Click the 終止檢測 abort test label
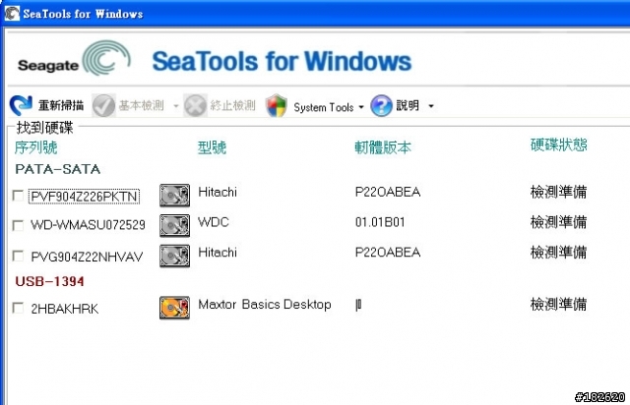This screenshot has height=405, width=630. point(232,105)
